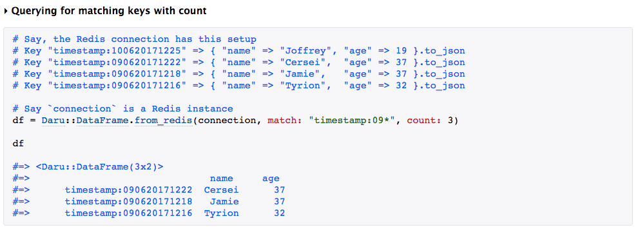The height and width of the screenshot is (234, 638).
Task: Click the key "timestamp:090620171218" in the comment line
Action: (117, 75)
